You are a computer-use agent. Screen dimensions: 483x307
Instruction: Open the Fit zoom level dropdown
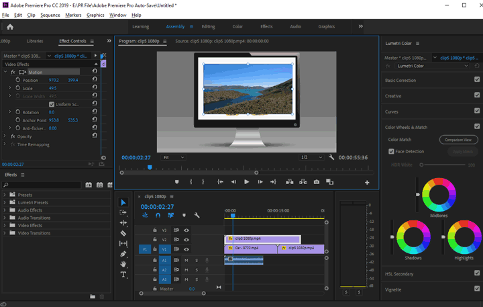point(174,157)
